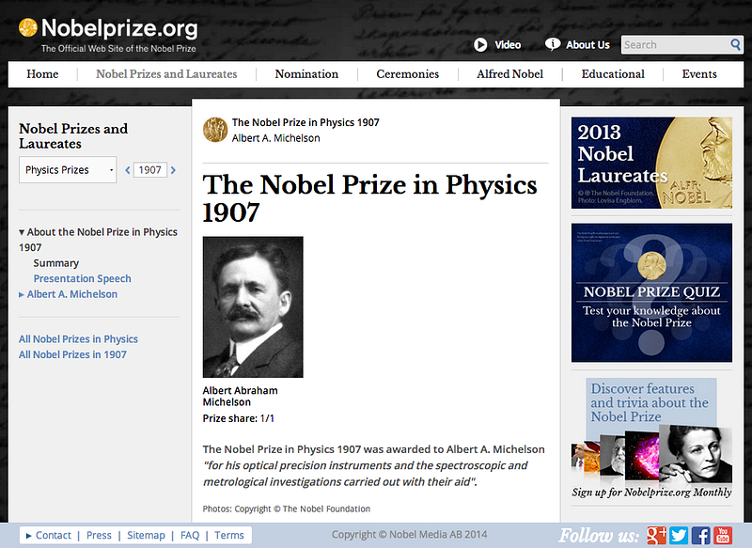Image resolution: width=752 pixels, height=548 pixels.
Task: Open the YouTube follow icon
Action: point(723,535)
